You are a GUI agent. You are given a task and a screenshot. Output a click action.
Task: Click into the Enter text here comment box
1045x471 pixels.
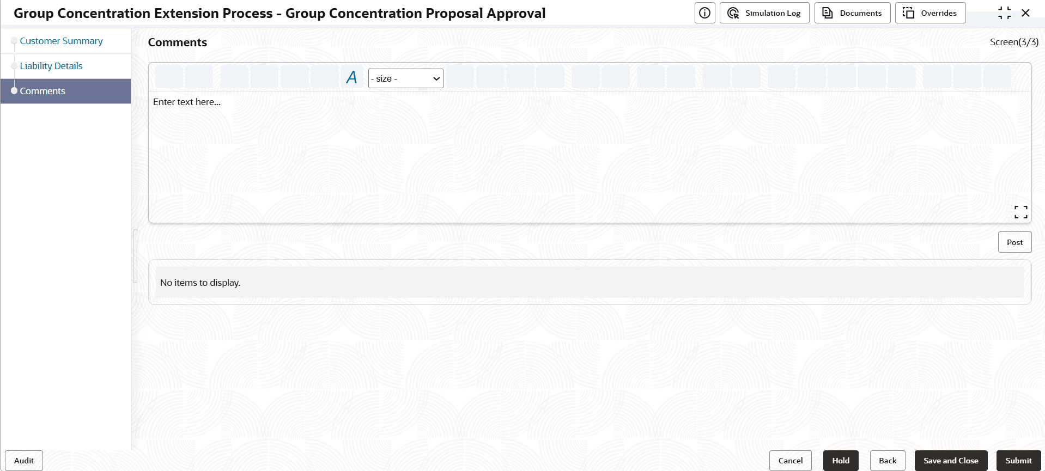[590, 157]
